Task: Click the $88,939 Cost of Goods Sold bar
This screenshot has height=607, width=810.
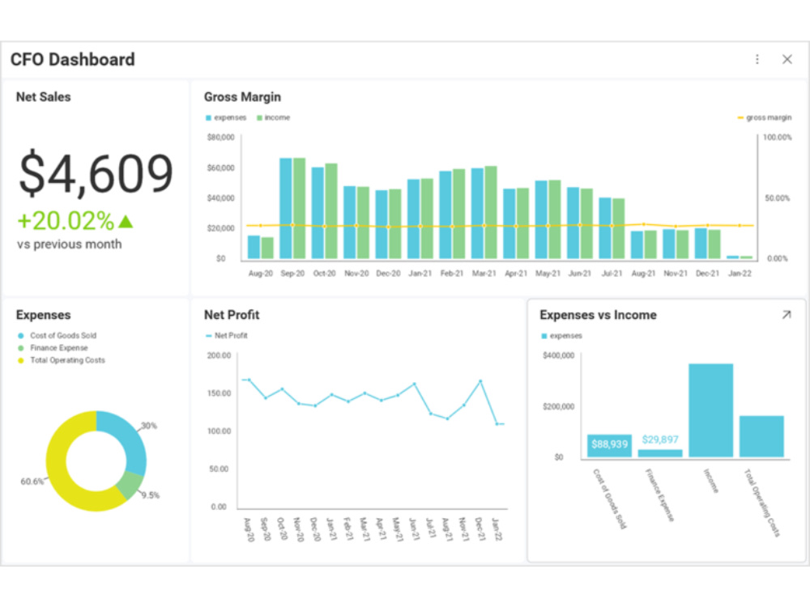Action: (x=608, y=444)
